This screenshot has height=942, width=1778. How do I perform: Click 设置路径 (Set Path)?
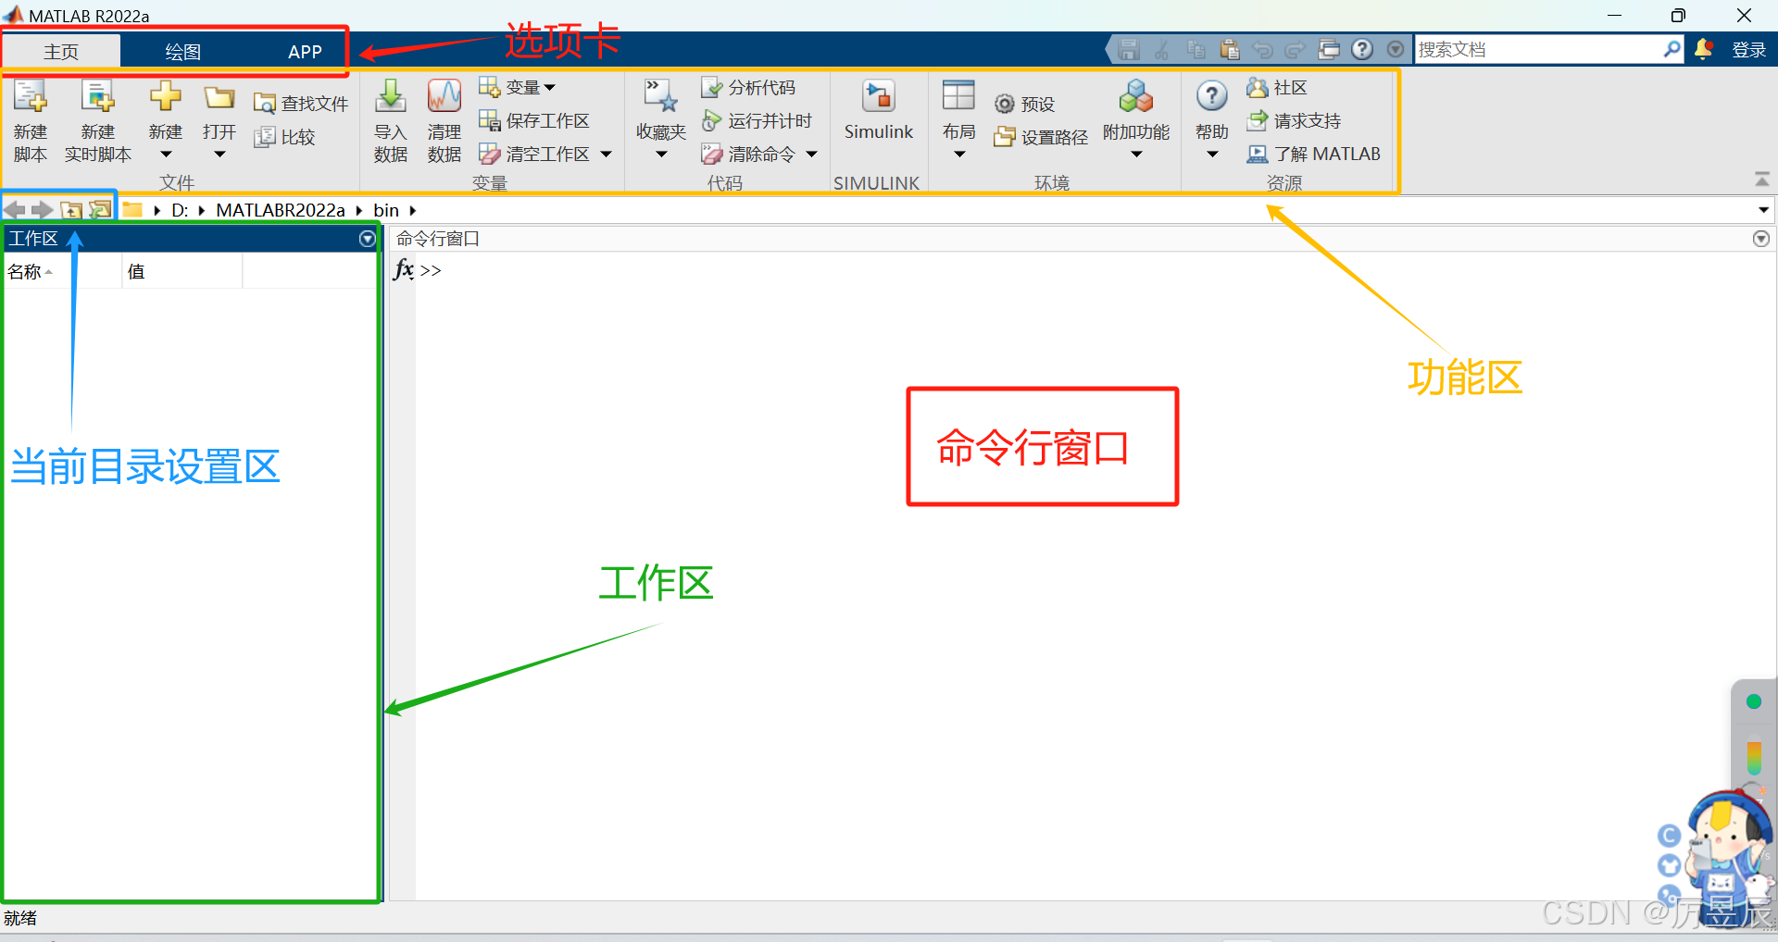point(1041,137)
